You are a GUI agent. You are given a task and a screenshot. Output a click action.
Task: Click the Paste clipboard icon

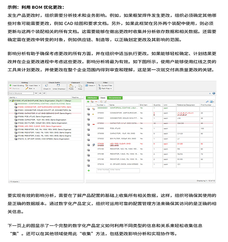[x=71, y=86]
